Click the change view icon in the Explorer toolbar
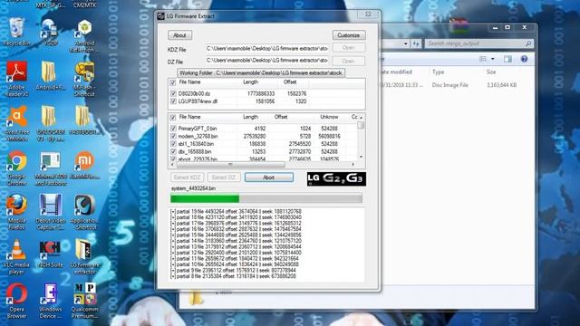The height and width of the screenshot is (326, 580). 483,59
